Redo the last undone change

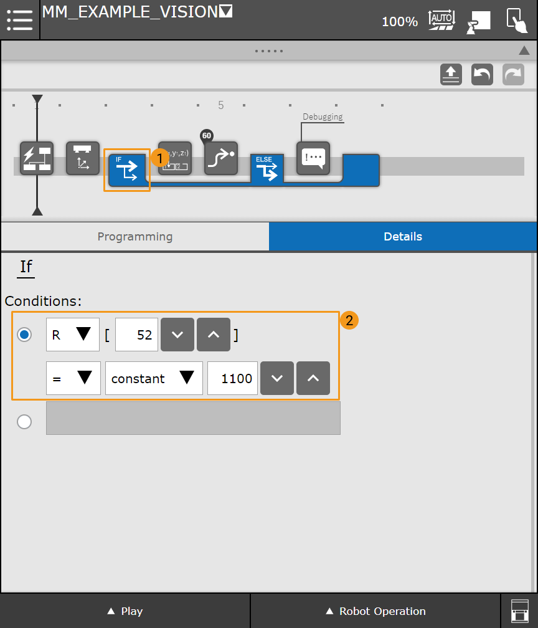[513, 75]
